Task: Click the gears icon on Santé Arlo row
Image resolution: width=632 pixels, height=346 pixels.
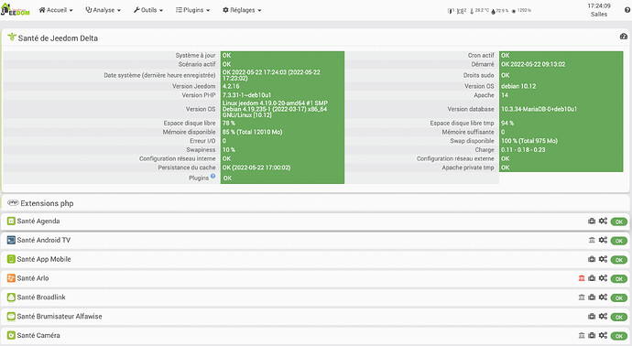Action: pyautogui.click(x=603, y=278)
